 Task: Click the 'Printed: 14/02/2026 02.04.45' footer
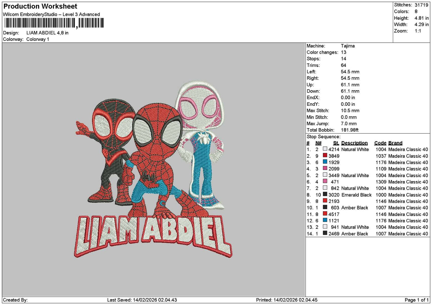pyautogui.click(x=287, y=300)
